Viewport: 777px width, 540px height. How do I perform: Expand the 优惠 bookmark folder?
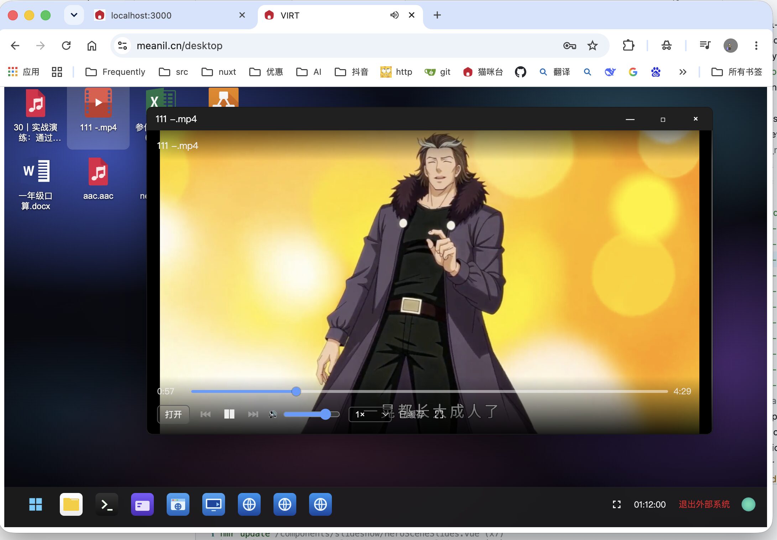[266, 72]
